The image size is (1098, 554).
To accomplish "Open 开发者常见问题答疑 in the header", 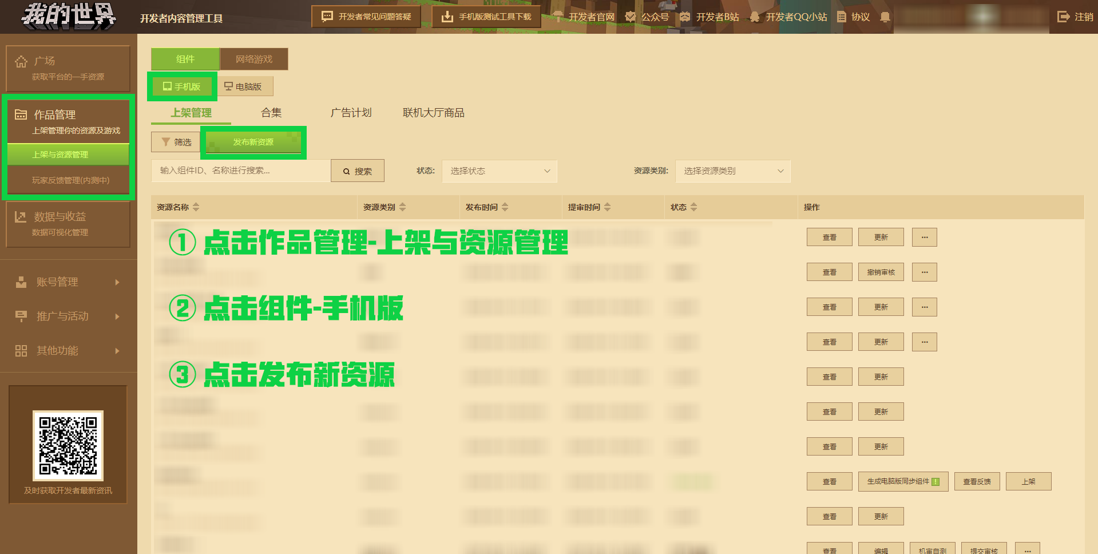I will [366, 17].
